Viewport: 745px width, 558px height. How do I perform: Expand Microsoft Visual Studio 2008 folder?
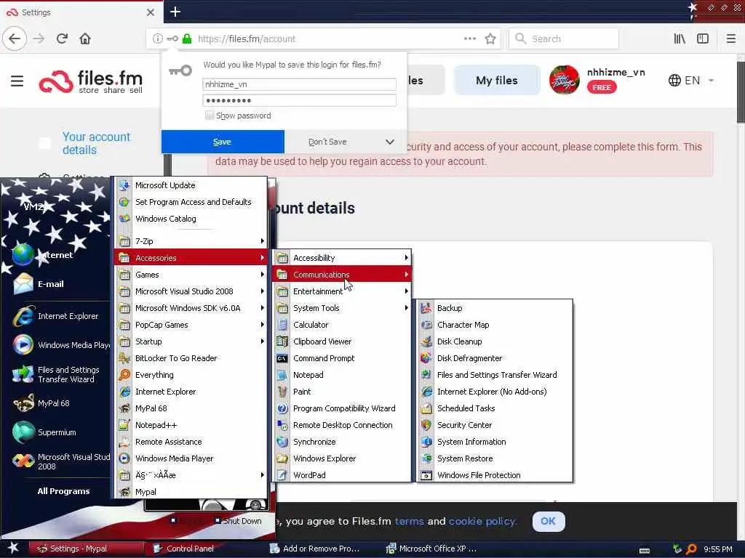click(x=191, y=291)
